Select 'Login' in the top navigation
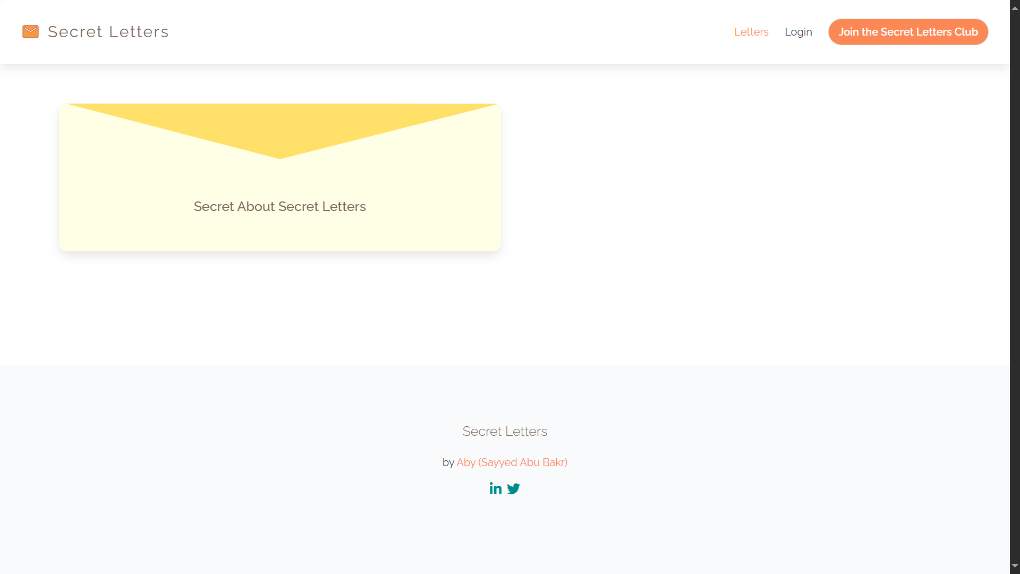This screenshot has height=574, width=1020. coord(798,32)
